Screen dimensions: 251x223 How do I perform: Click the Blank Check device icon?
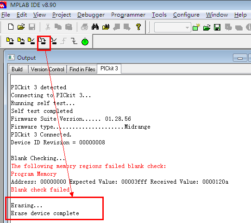click(x=54, y=41)
